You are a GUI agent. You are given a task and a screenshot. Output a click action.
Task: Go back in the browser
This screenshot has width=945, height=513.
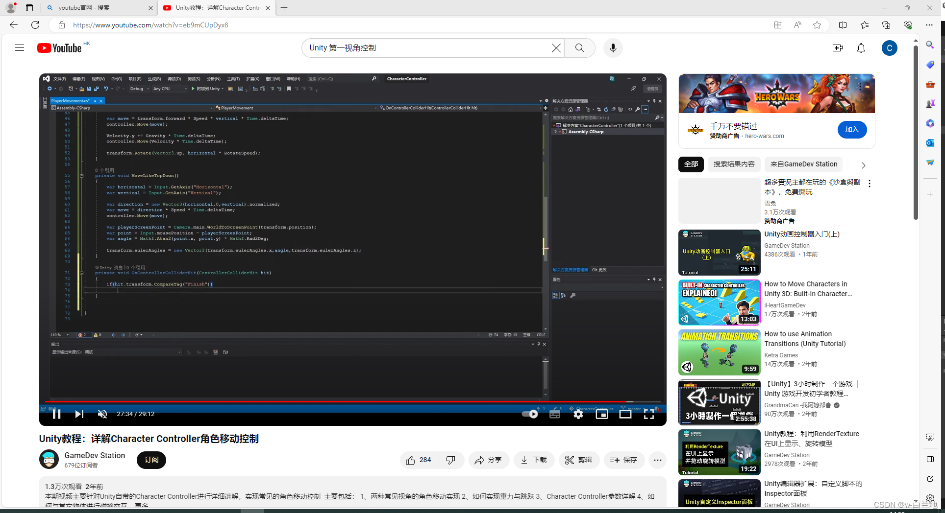[x=14, y=25]
